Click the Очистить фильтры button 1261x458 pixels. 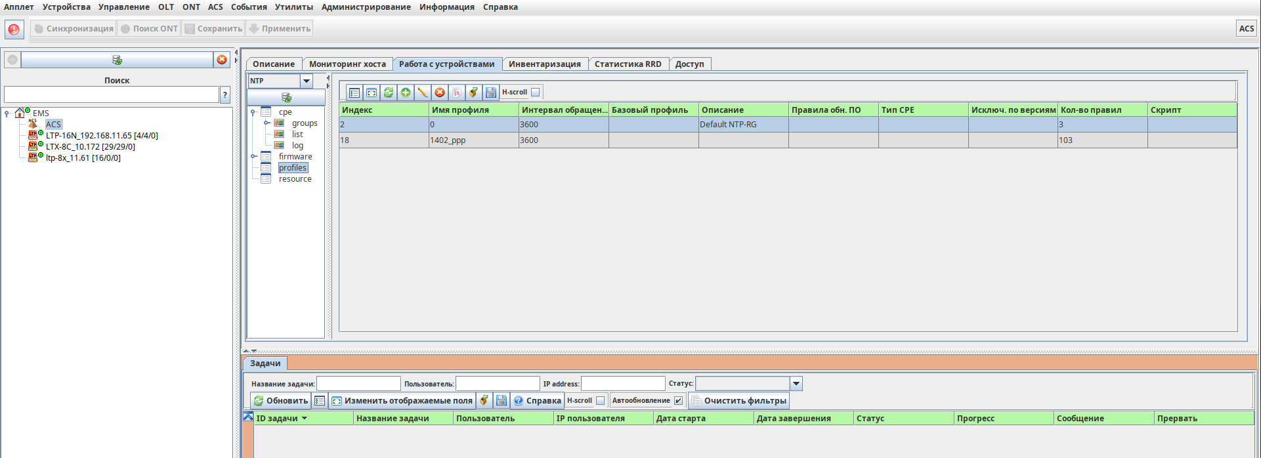[x=738, y=400]
